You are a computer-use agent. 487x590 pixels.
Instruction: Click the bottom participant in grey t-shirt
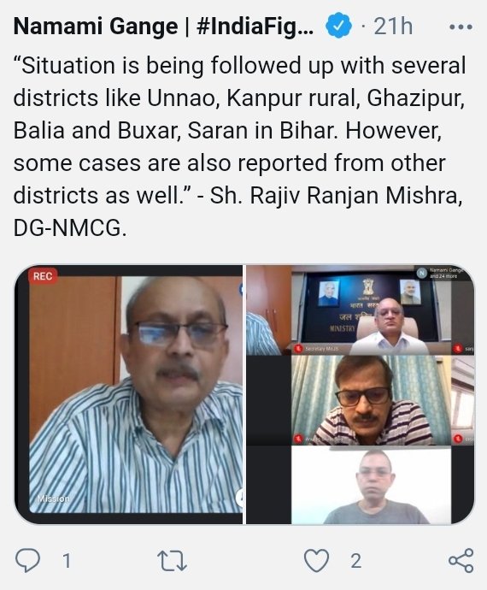371,486
